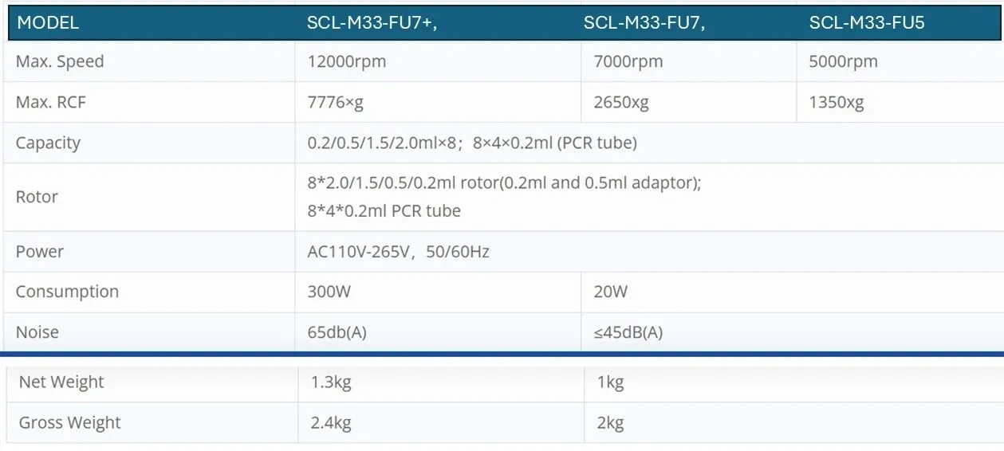Click the MODEL header cell

point(48,23)
